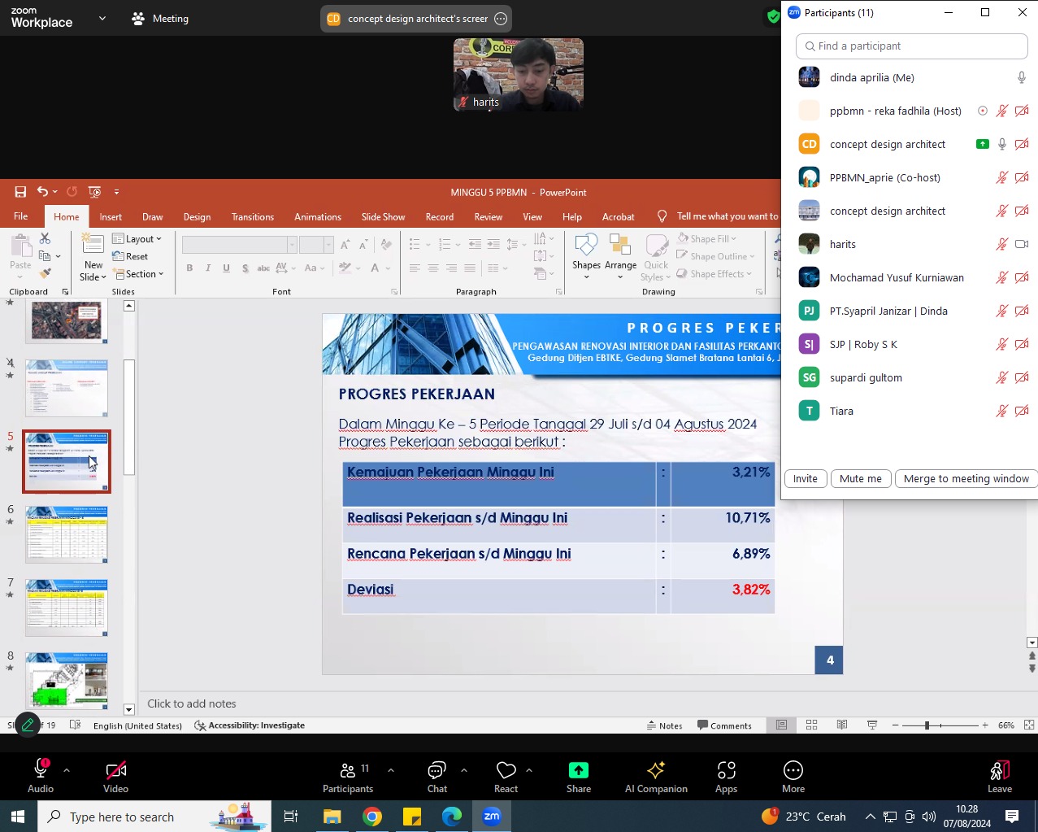The height and width of the screenshot is (832, 1038).
Task: Open Google Chrome from the taskbar
Action: coord(372,817)
